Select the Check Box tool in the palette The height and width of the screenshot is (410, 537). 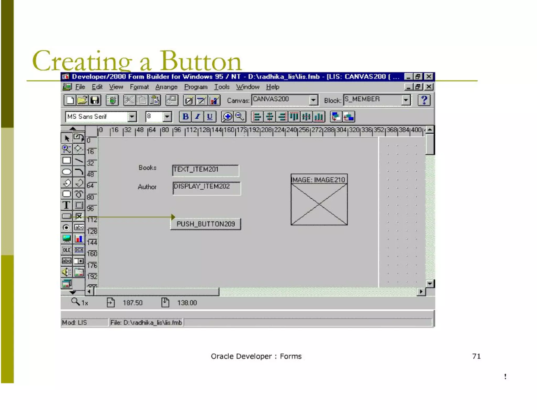(79, 216)
